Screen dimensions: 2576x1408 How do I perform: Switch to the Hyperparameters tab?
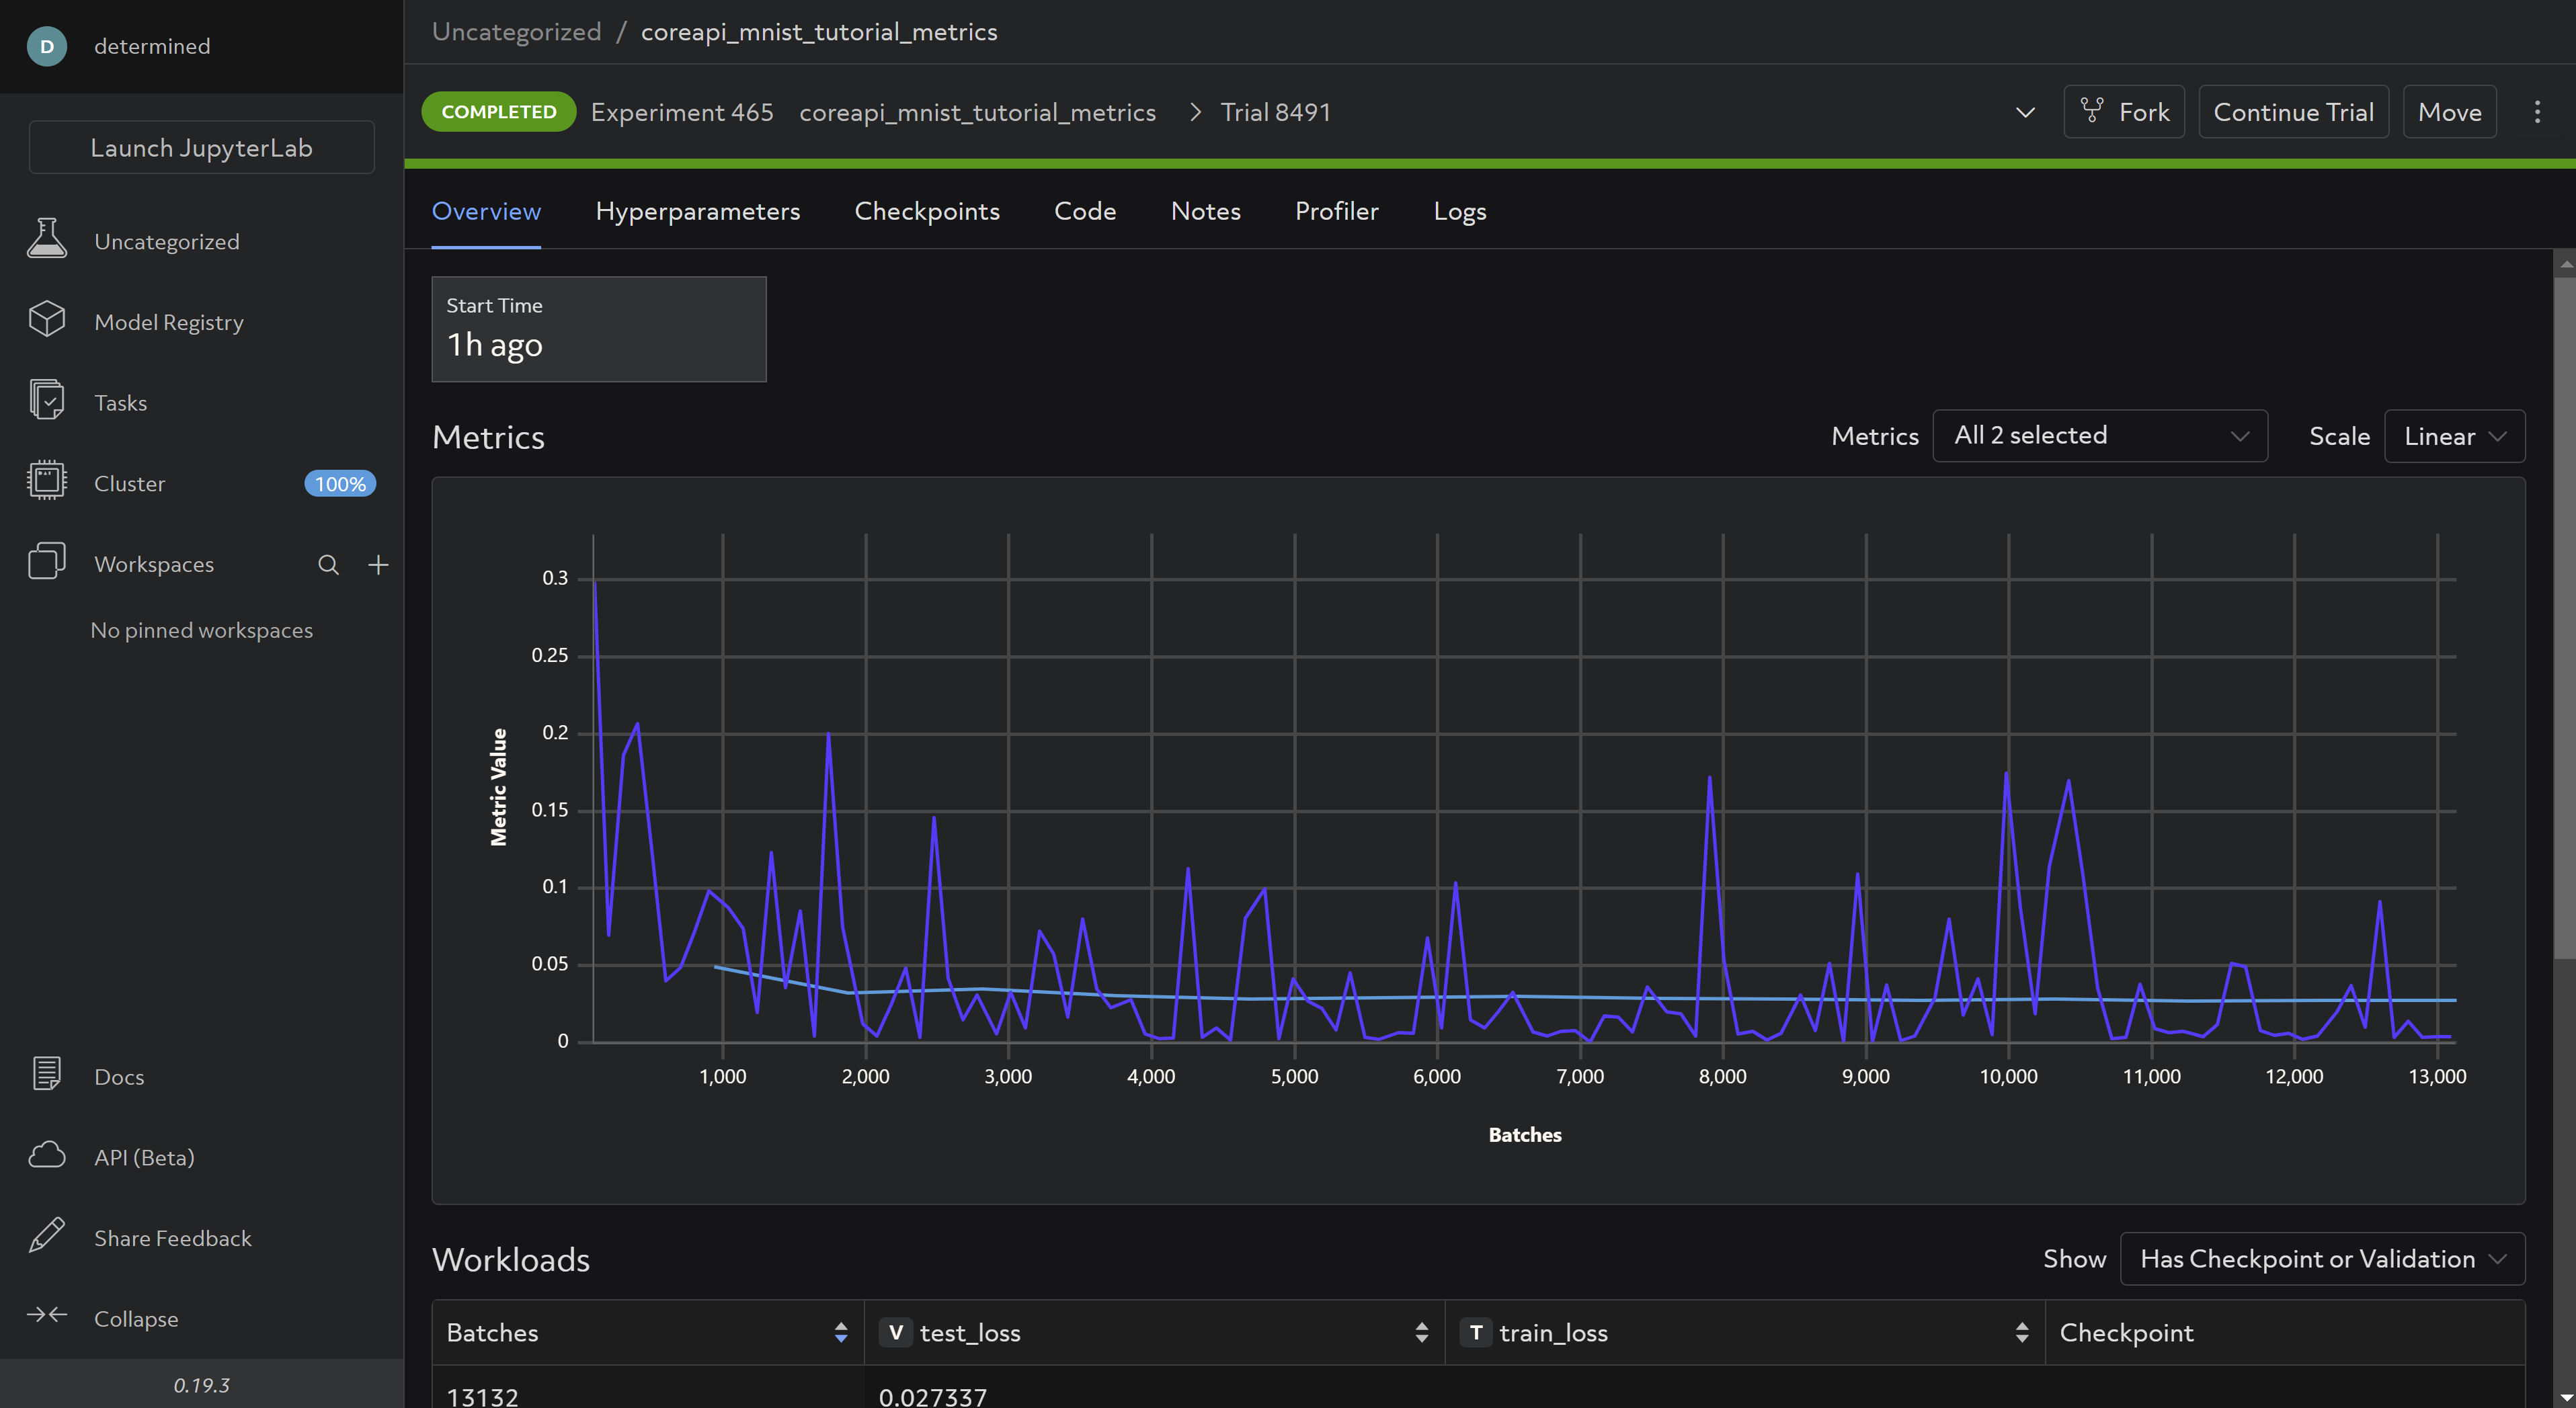(697, 211)
